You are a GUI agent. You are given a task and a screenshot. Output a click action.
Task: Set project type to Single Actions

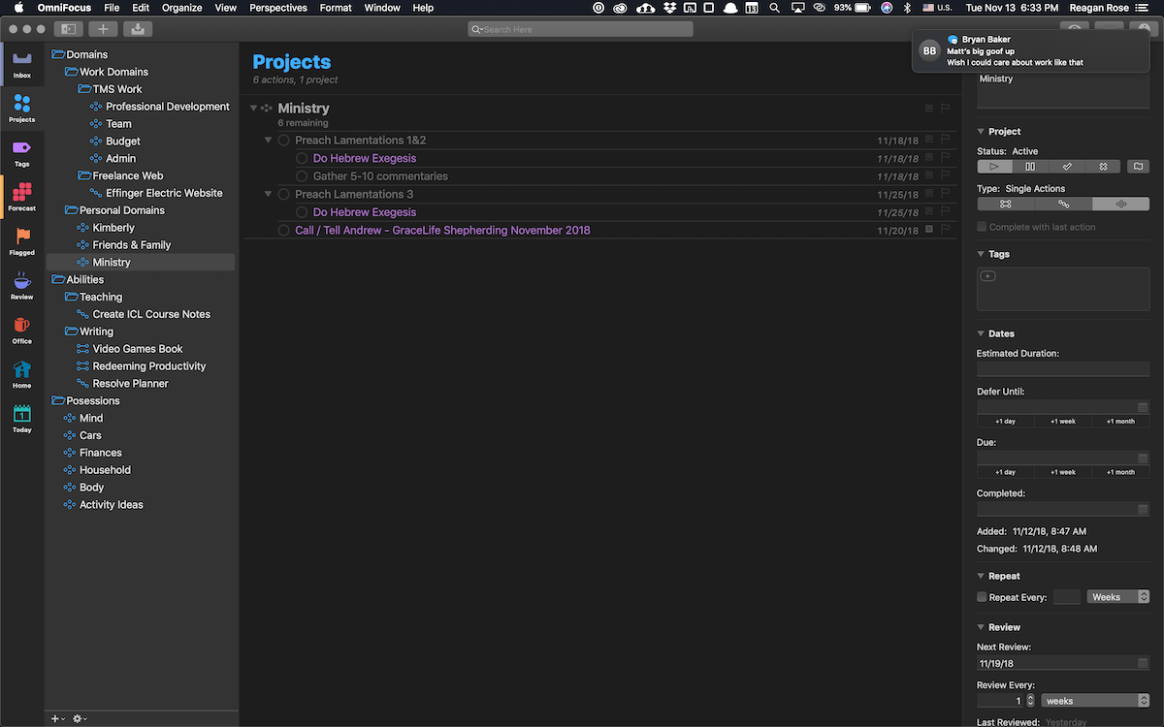[x=1120, y=204]
